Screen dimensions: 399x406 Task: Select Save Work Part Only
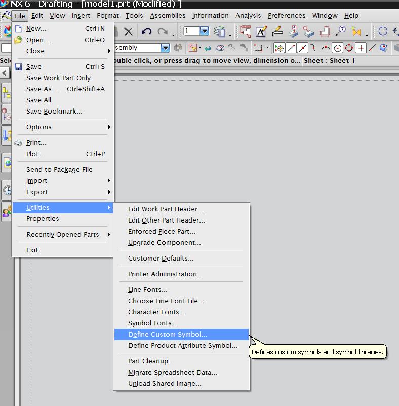62,78
